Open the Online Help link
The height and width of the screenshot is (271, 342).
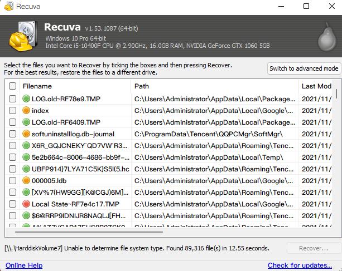point(24,265)
